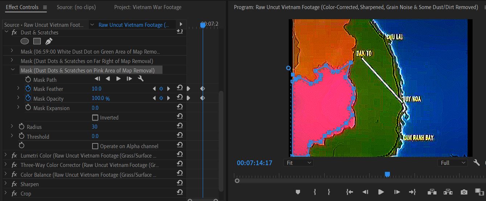
Task: Select the rectangle mask tool under Dust & Scratches
Action: click(x=37, y=41)
